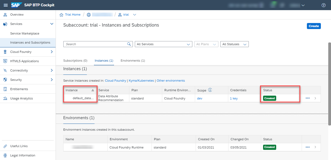
Task: Expand the Connectivity sidebar chevron
Action: tap(52, 70)
